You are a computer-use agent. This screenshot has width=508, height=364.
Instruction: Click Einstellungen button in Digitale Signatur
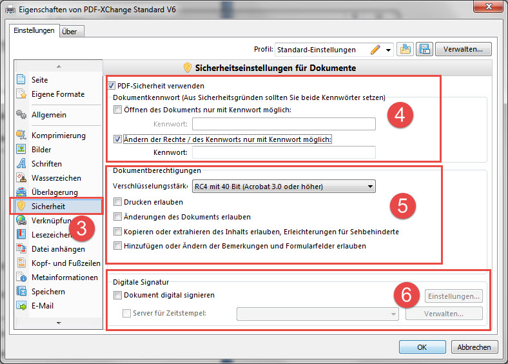coord(454,296)
